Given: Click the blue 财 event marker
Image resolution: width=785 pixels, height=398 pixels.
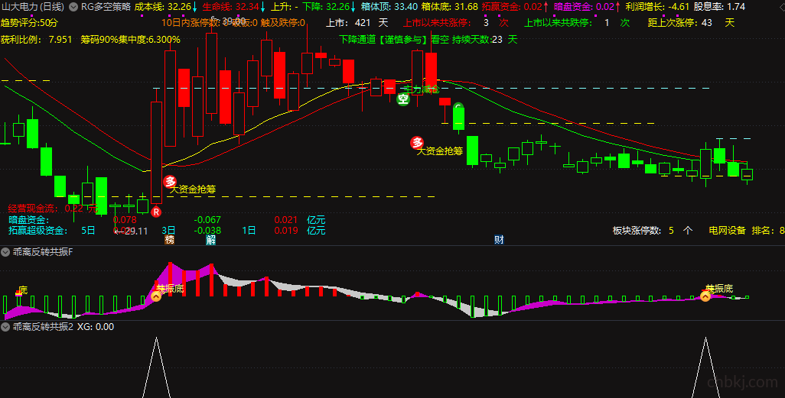Looking at the screenshot, I should [499, 240].
